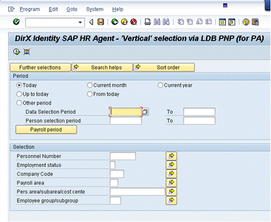Open the Edit menu
This screenshot has height=222, width=271.
point(53,9)
